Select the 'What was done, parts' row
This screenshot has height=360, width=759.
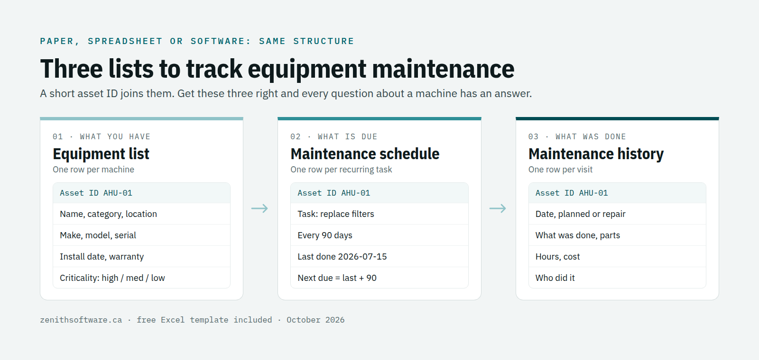[x=617, y=235]
